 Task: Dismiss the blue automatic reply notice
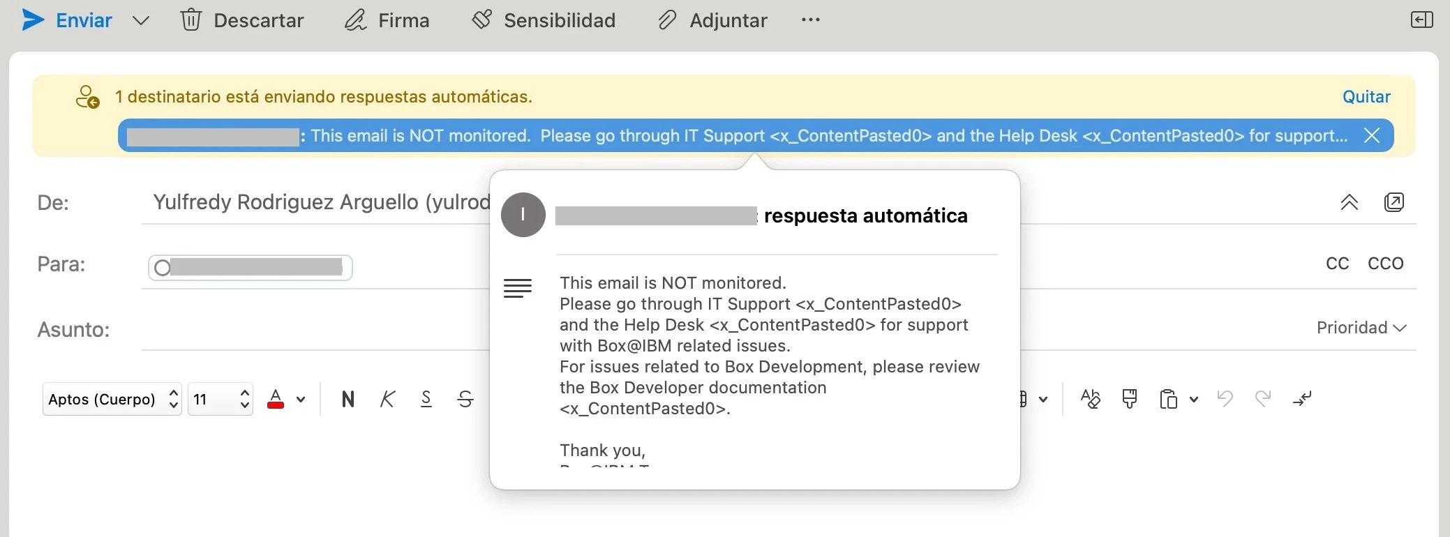(1372, 135)
